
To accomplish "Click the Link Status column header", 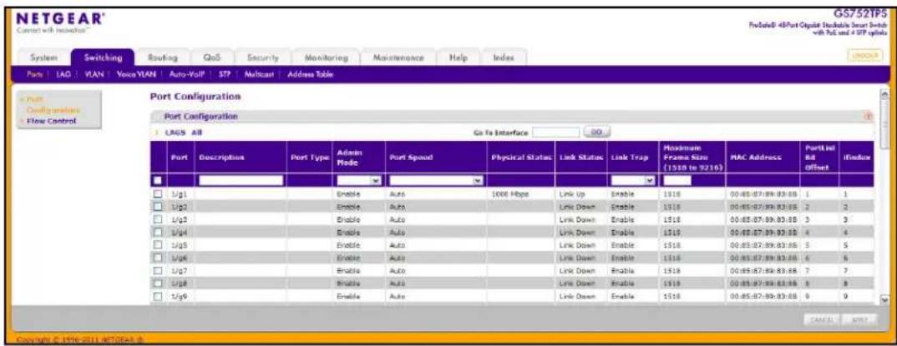I will 580,157.
